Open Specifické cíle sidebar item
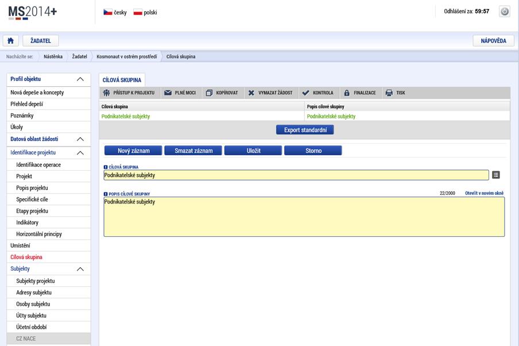Image resolution: width=519 pixels, height=346 pixels. pyautogui.click(x=49, y=199)
